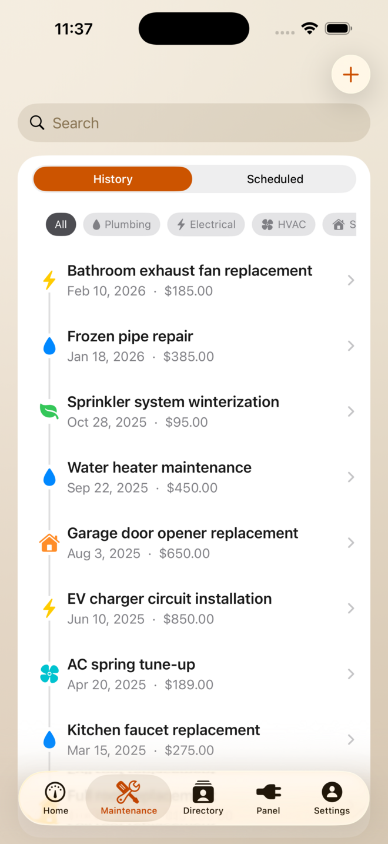Select the History segment
The image size is (388, 844).
click(x=113, y=179)
